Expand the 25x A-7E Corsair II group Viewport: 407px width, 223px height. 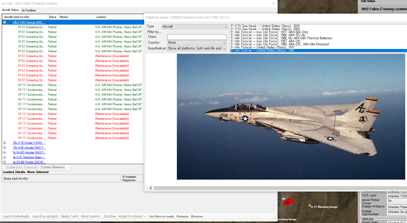[5, 143]
